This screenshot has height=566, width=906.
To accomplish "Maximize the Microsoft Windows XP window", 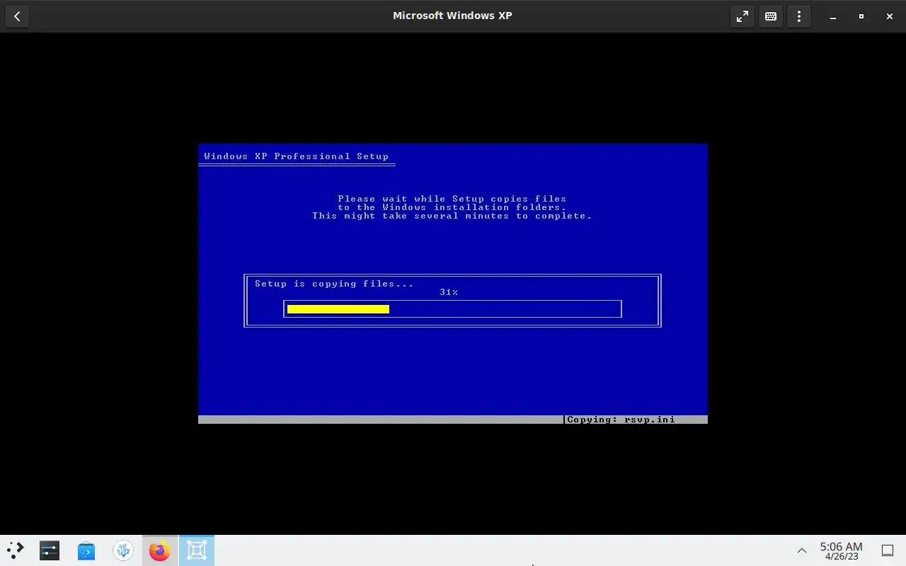I will 861,16.
